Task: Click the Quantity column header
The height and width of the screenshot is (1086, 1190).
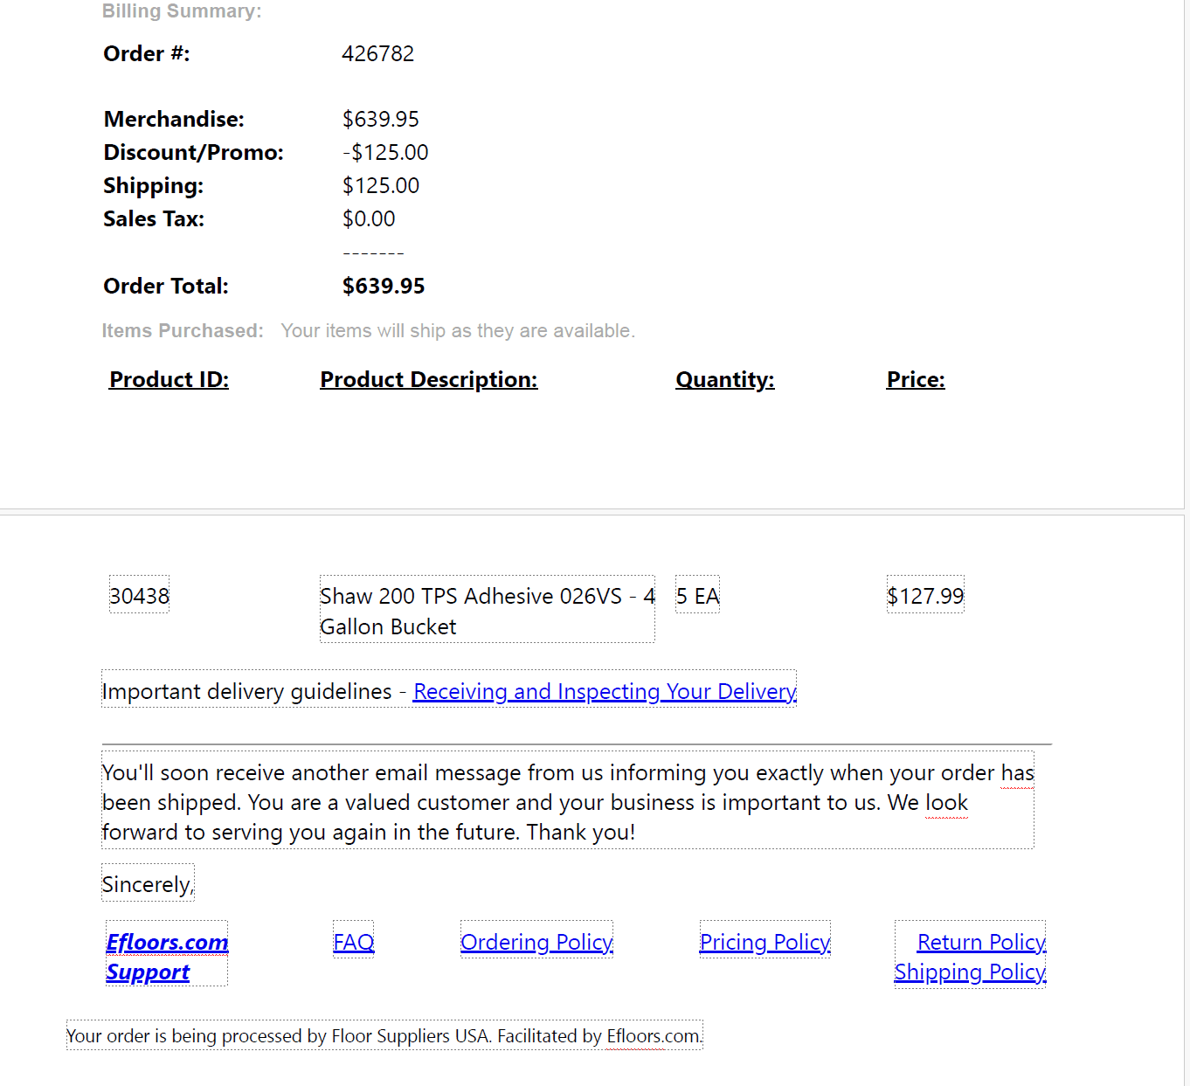Action: pyautogui.click(x=725, y=379)
